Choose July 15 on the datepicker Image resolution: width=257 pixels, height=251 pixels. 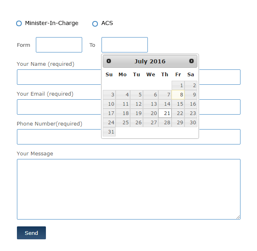click(178, 104)
